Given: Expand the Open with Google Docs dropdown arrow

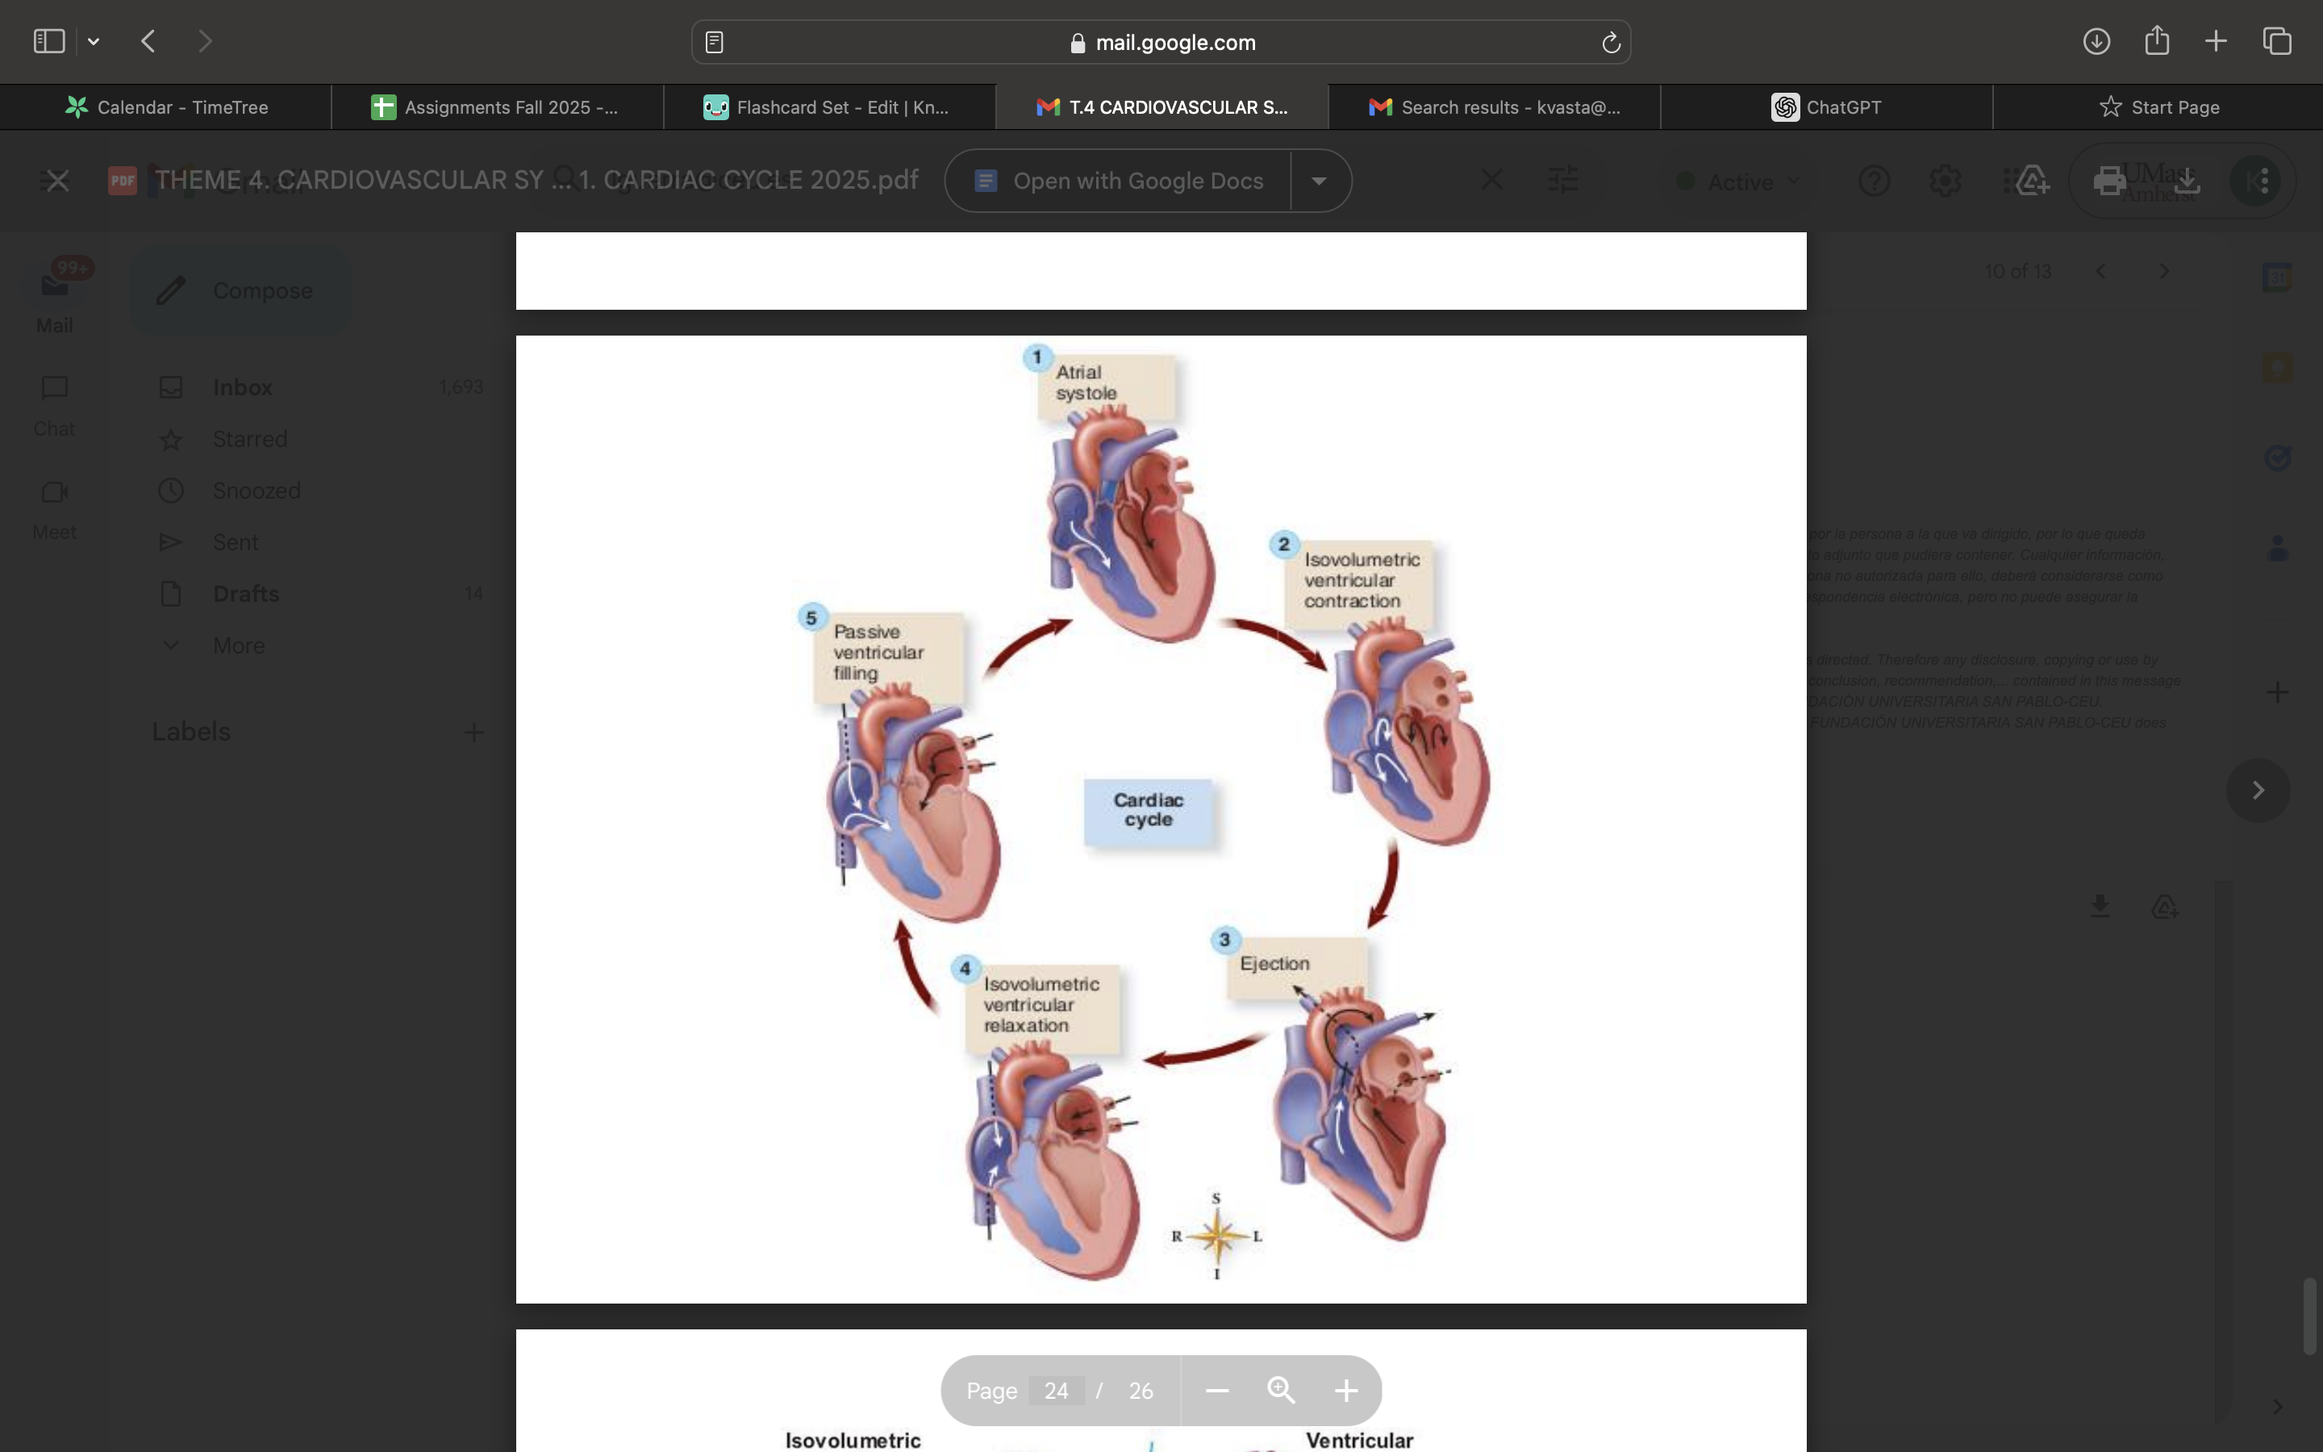Looking at the screenshot, I should pyautogui.click(x=1320, y=181).
